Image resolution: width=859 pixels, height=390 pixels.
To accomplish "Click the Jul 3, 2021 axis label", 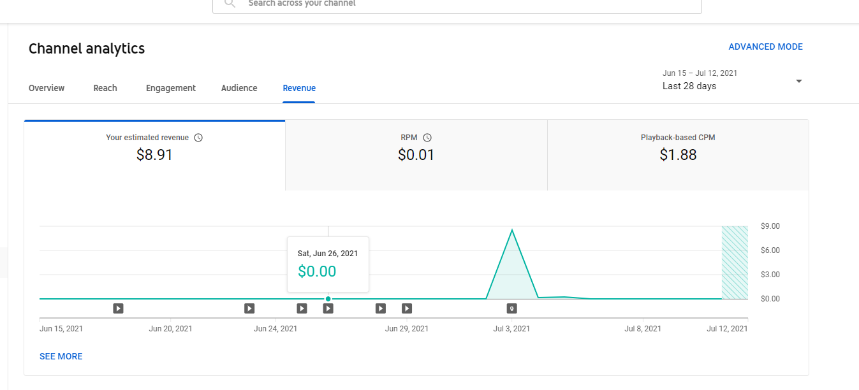I will (511, 329).
